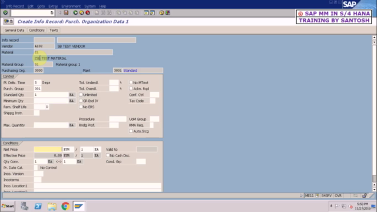377x212 pixels.
Task: Click the Last Page icon
Action: tap(137, 13)
